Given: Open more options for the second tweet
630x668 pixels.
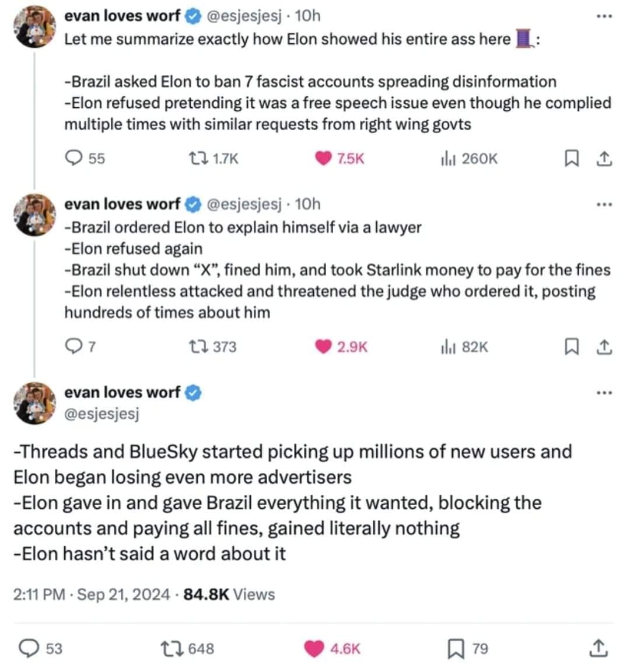Looking at the screenshot, I should click(605, 205).
